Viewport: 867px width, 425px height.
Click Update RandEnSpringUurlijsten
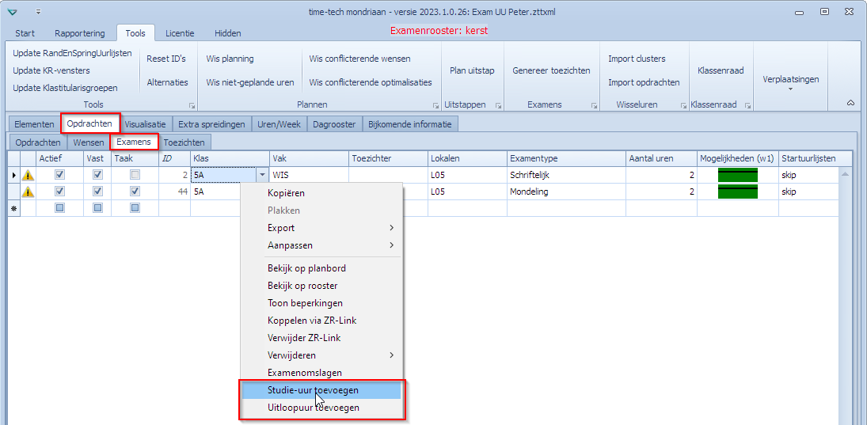(72, 53)
